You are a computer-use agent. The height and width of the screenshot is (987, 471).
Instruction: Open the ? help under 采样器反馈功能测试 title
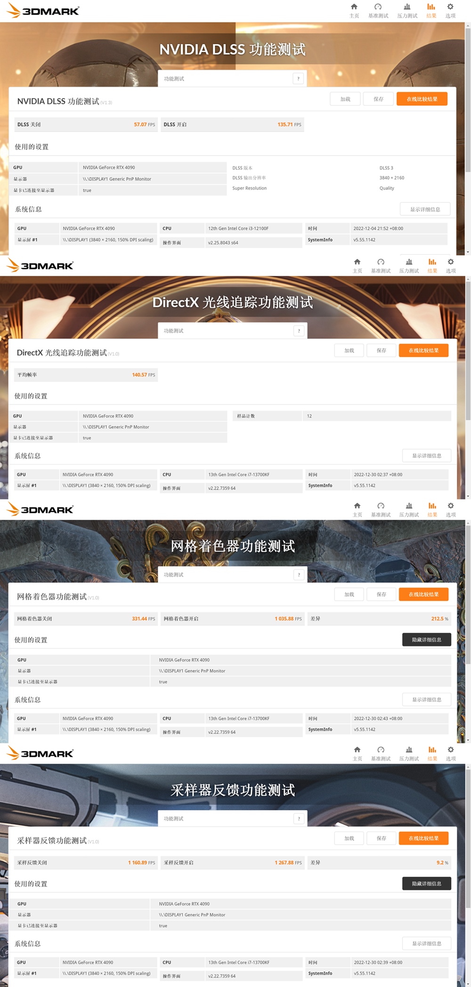299,819
